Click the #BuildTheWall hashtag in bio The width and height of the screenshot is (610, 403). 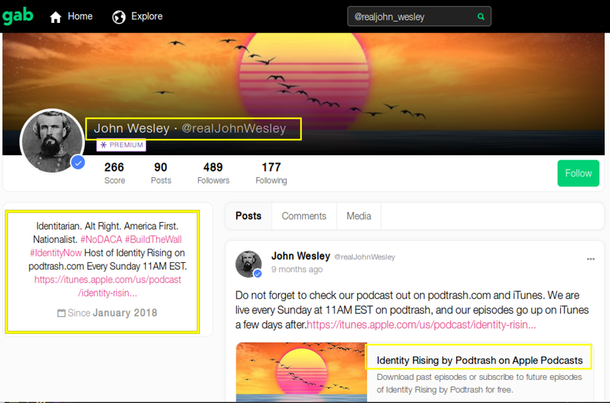153,239
